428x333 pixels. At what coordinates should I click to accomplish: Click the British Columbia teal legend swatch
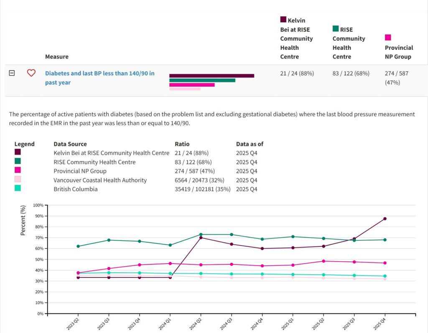(x=18, y=189)
